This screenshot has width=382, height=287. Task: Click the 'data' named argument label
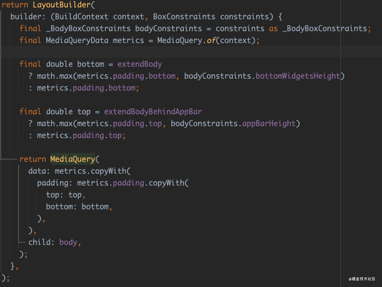[x=37, y=171]
